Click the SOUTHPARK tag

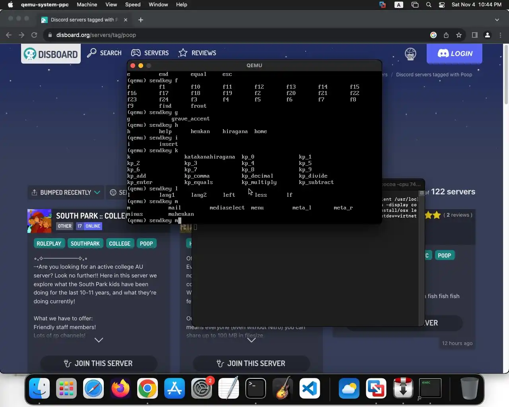85,244
